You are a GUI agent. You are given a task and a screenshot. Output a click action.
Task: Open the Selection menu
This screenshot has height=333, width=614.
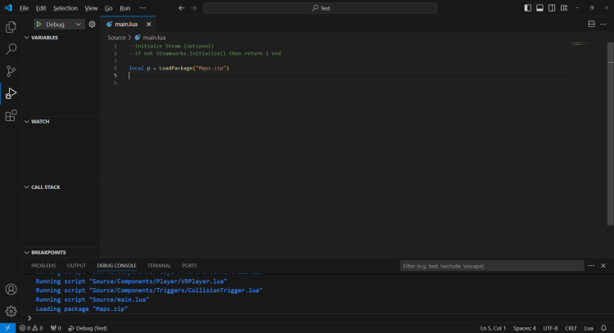pyautogui.click(x=65, y=7)
